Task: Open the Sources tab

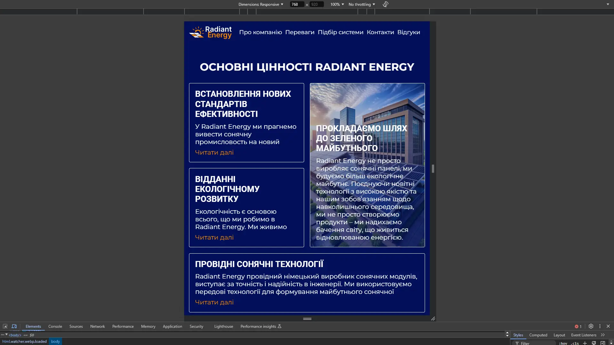Action: point(76,326)
